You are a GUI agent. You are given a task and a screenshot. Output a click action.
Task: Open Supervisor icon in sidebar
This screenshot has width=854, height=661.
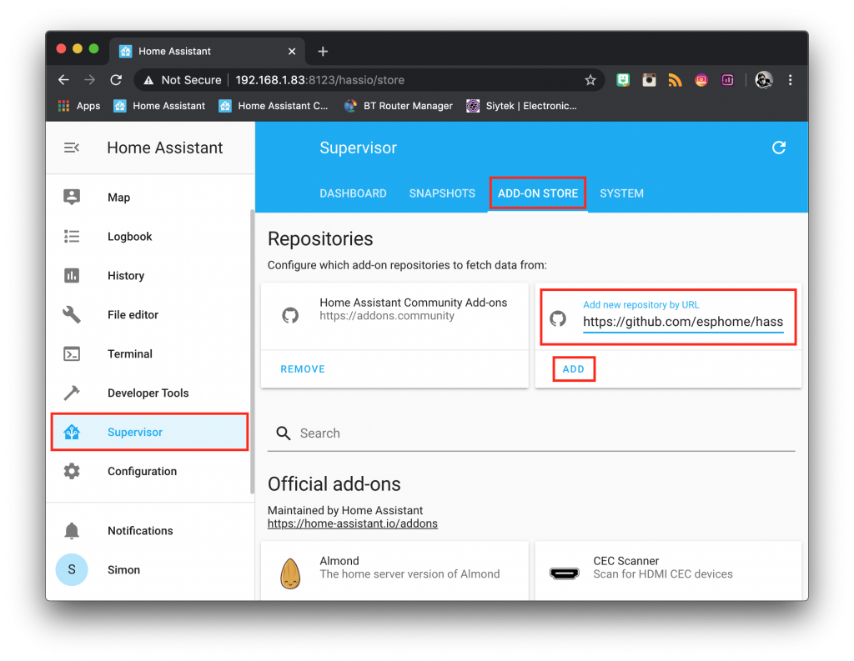[x=72, y=433]
